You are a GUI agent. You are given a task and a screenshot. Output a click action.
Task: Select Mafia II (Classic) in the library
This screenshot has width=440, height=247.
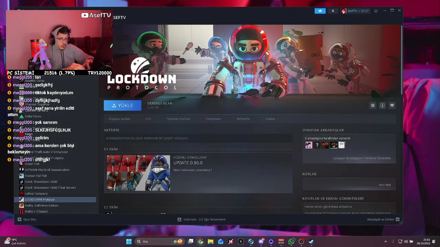click(x=55, y=211)
